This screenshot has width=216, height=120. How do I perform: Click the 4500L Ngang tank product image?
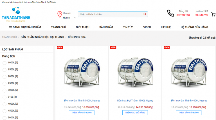pos(135,72)
